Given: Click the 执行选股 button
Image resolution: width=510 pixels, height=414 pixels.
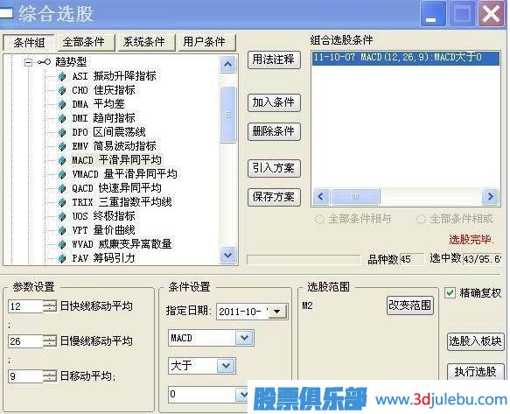Looking at the screenshot, I should click(475, 372).
